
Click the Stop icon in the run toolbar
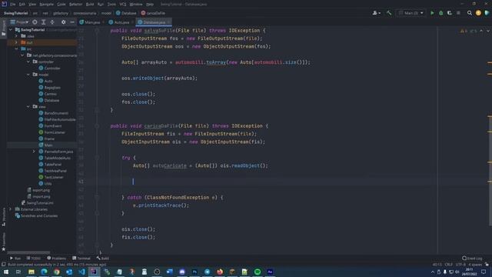point(458,13)
